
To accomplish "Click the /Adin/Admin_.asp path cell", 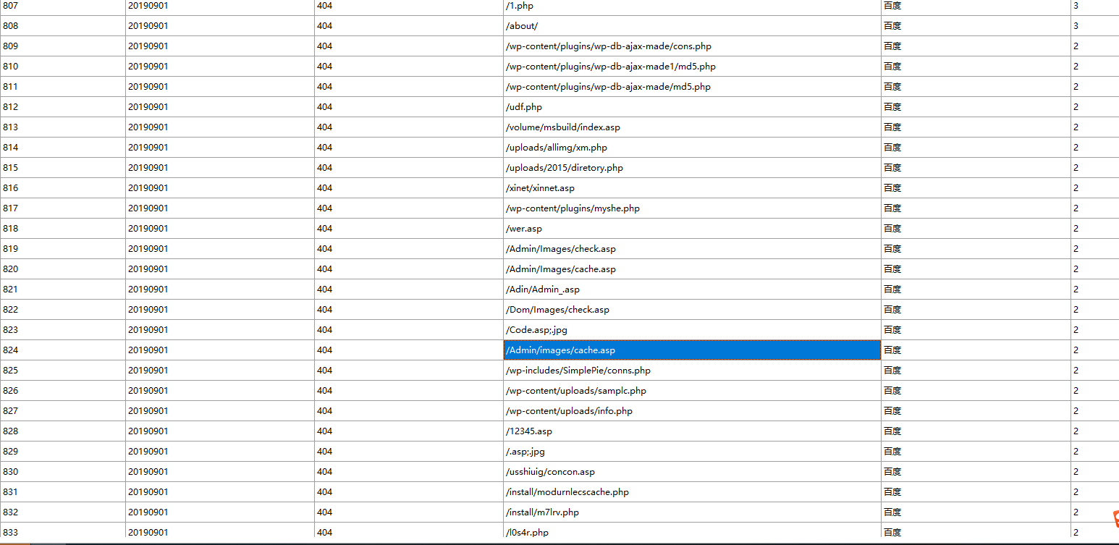I will point(692,290).
